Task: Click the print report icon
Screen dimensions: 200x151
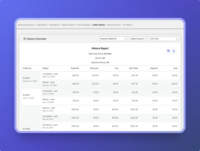Action: pyautogui.click(x=168, y=51)
